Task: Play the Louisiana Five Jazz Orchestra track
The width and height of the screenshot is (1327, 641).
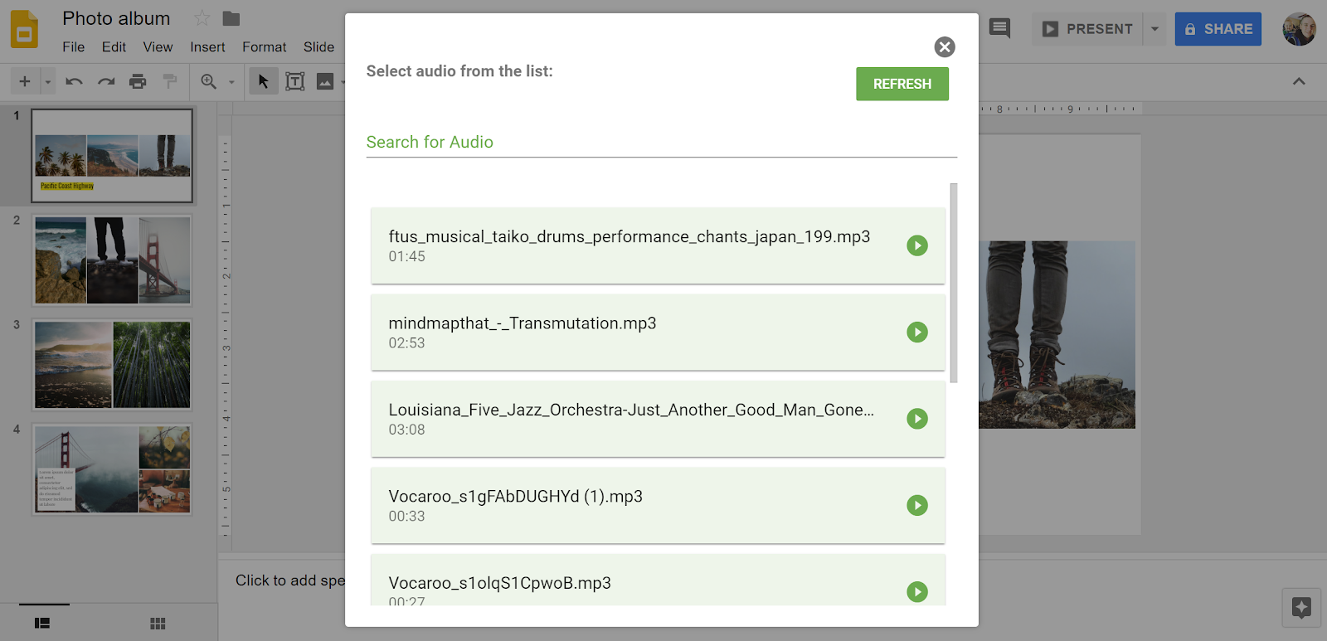Action: [x=916, y=419]
